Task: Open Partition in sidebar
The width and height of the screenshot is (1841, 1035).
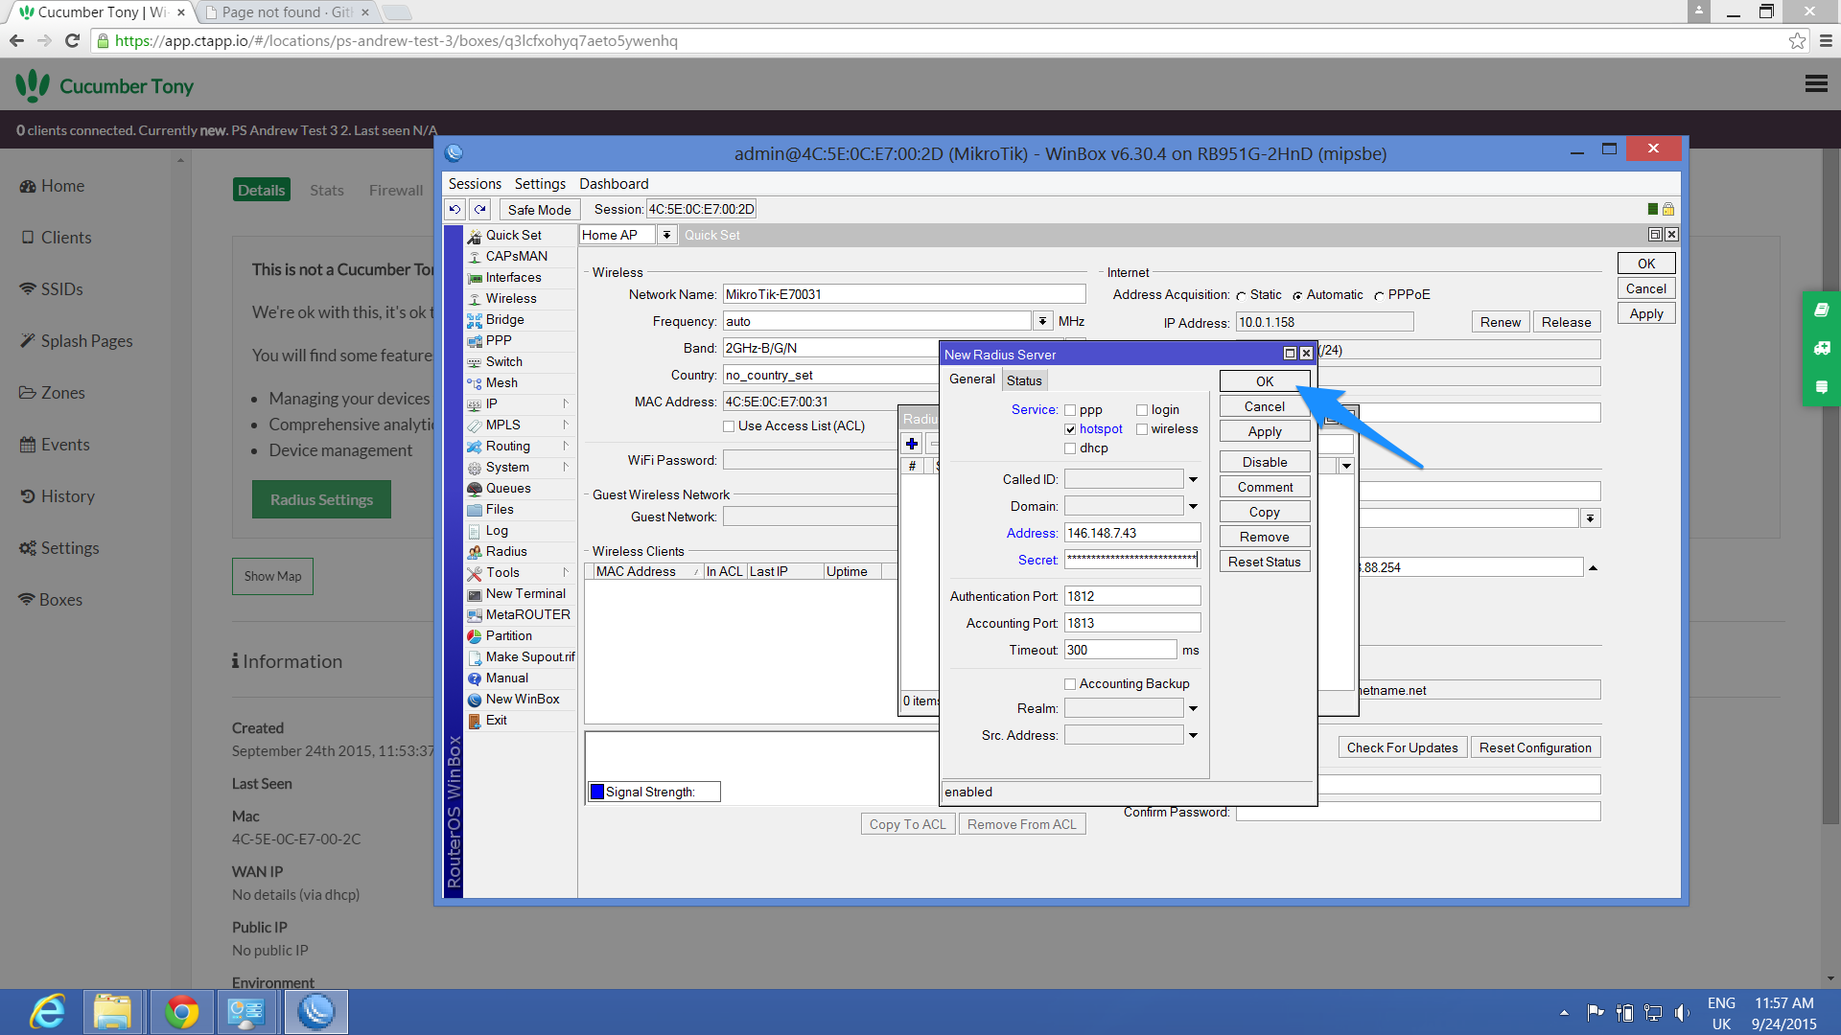Action: click(x=508, y=635)
